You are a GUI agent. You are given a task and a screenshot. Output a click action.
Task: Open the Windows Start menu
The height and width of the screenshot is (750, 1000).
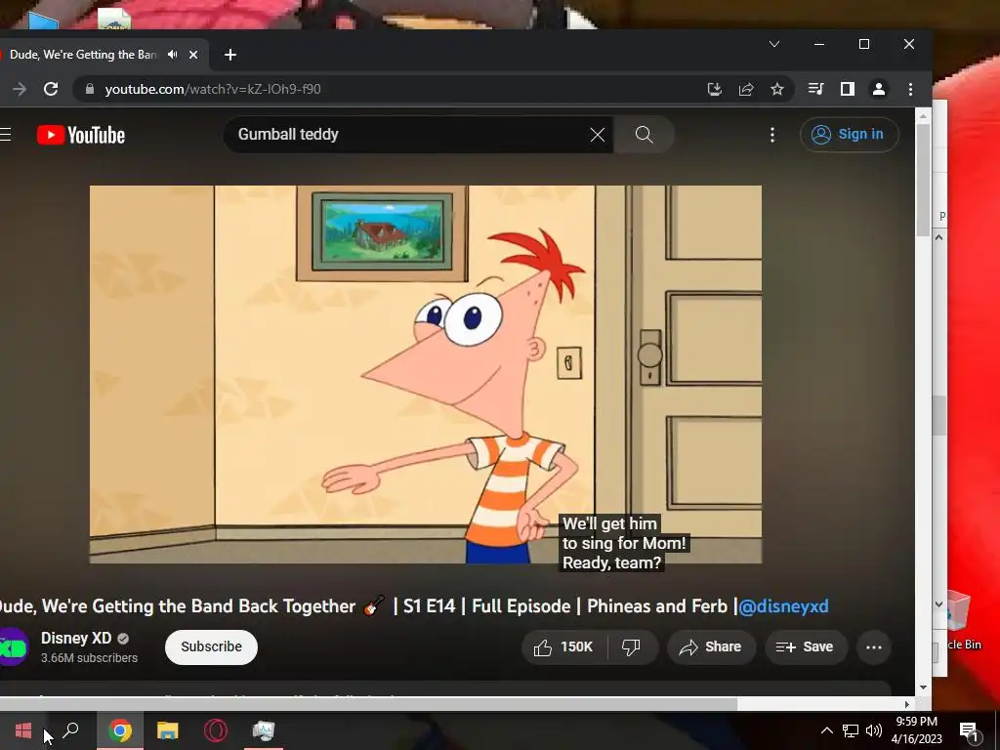click(23, 730)
